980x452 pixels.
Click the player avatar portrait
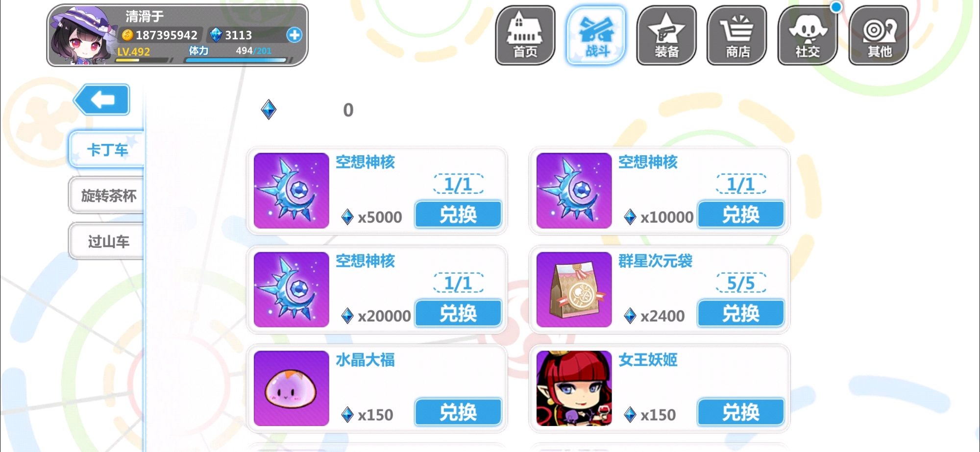(x=82, y=35)
